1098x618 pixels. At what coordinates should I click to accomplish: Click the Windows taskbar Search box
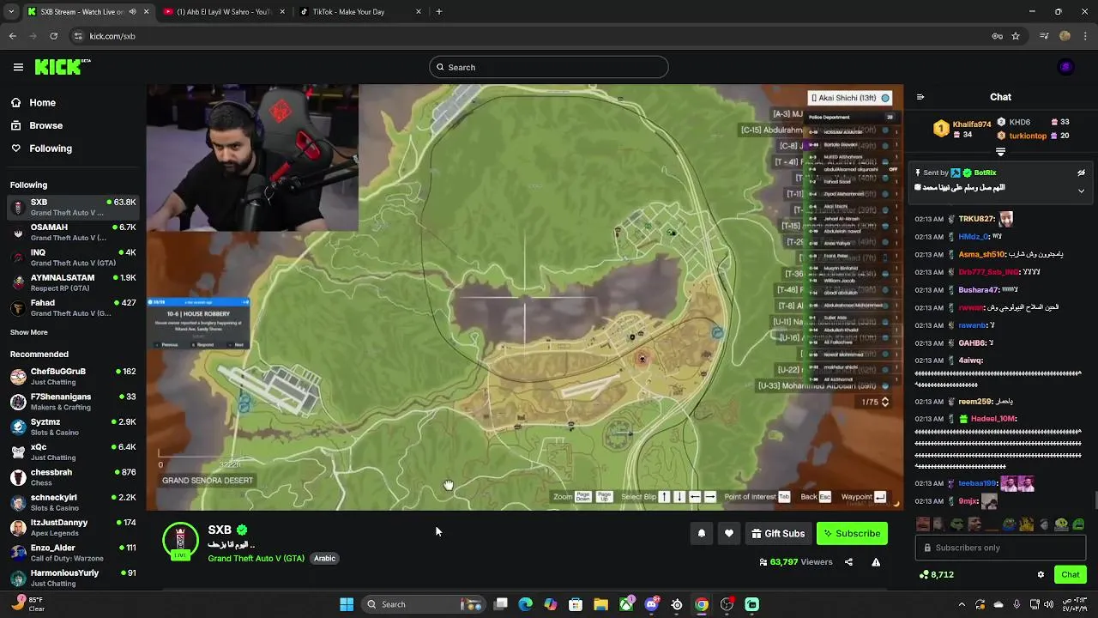click(424, 604)
